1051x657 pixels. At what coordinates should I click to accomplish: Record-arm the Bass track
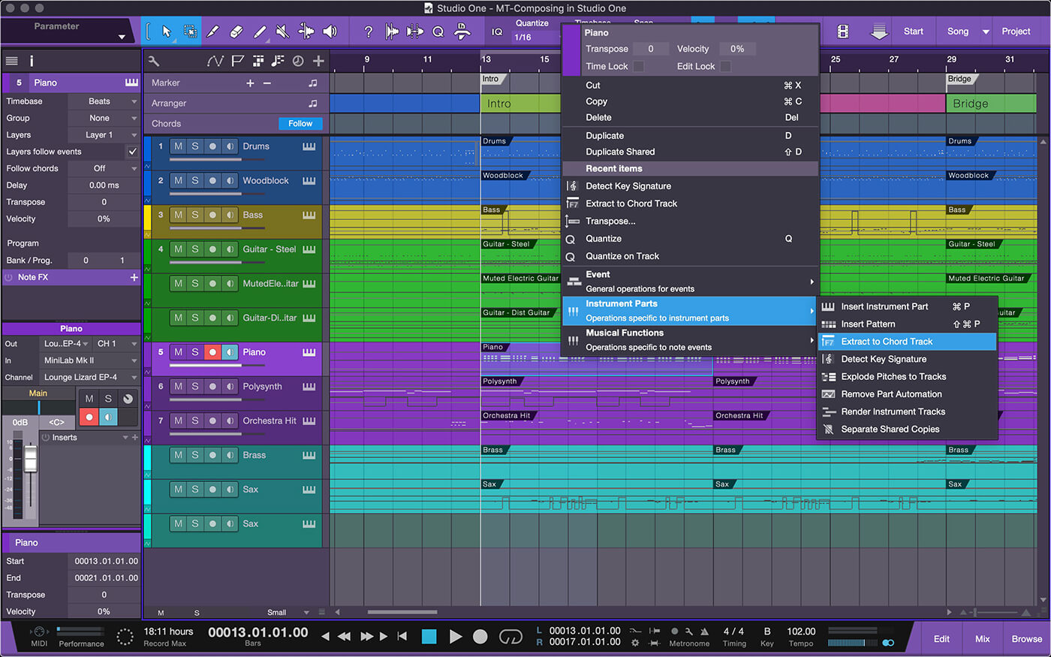[212, 215]
